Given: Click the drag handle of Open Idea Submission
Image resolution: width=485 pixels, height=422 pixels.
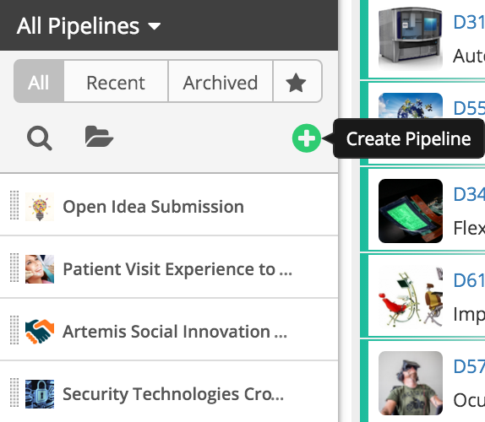Looking at the screenshot, I should coord(14,205).
